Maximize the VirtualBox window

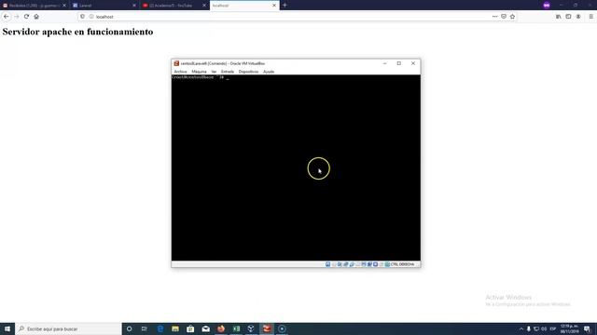coord(399,63)
